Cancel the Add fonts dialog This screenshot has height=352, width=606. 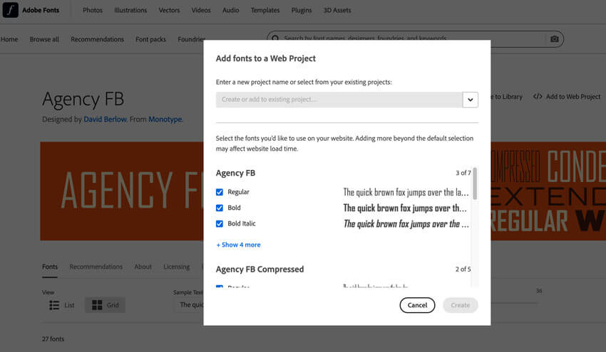pyautogui.click(x=417, y=305)
